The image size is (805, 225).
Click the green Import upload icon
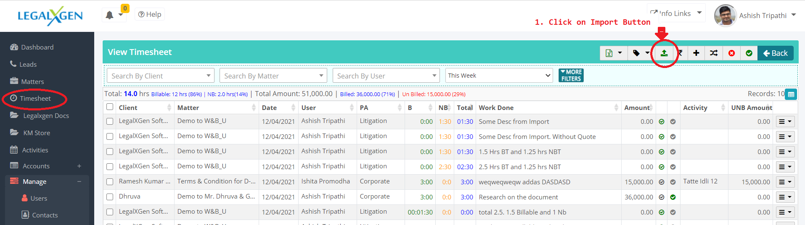(x=664, y=53)
